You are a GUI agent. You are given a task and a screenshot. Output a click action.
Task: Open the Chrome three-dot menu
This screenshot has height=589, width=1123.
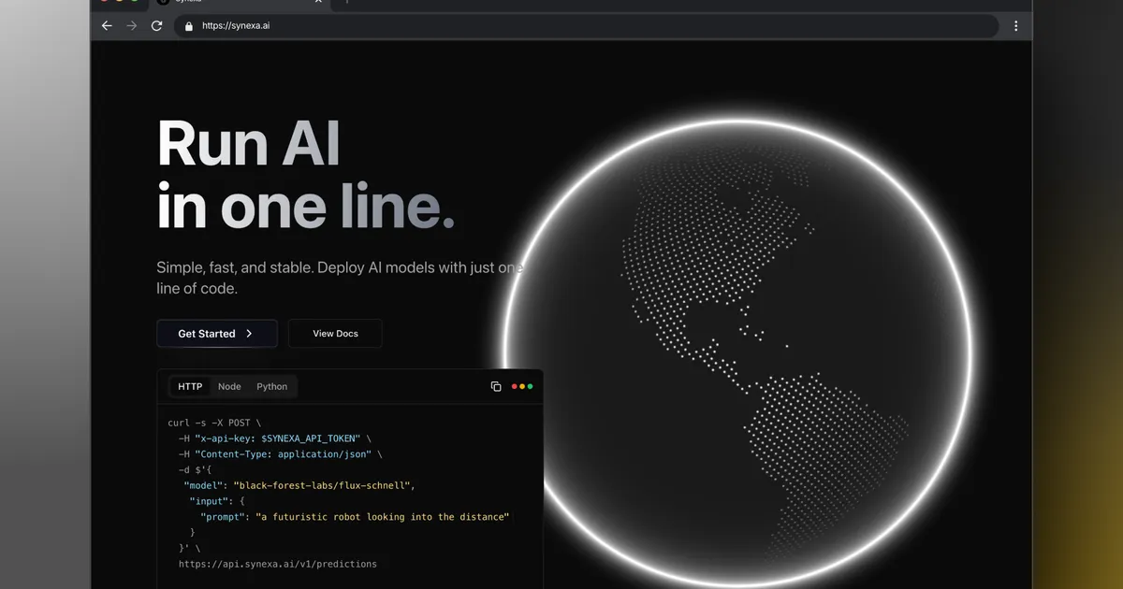pyautogui.click(x=1016, y=25)
